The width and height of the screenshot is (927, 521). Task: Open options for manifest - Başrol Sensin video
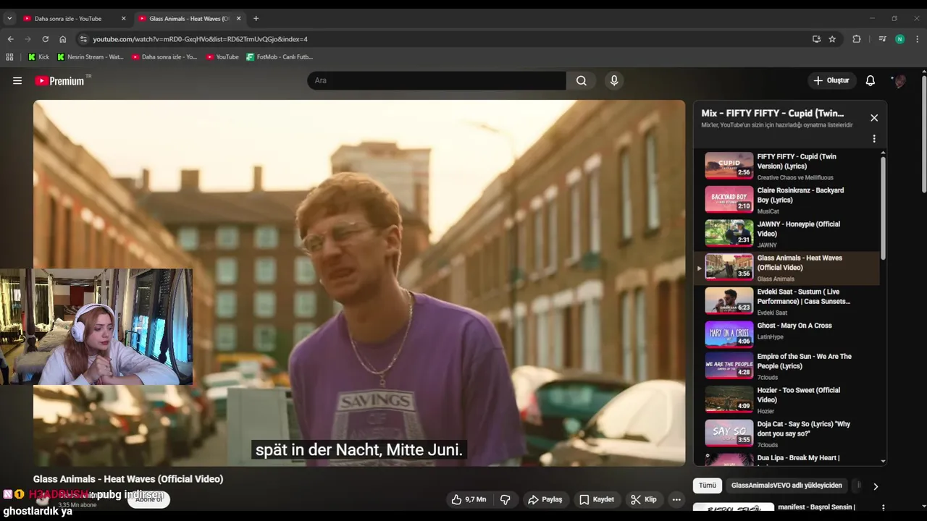[883, 508]
